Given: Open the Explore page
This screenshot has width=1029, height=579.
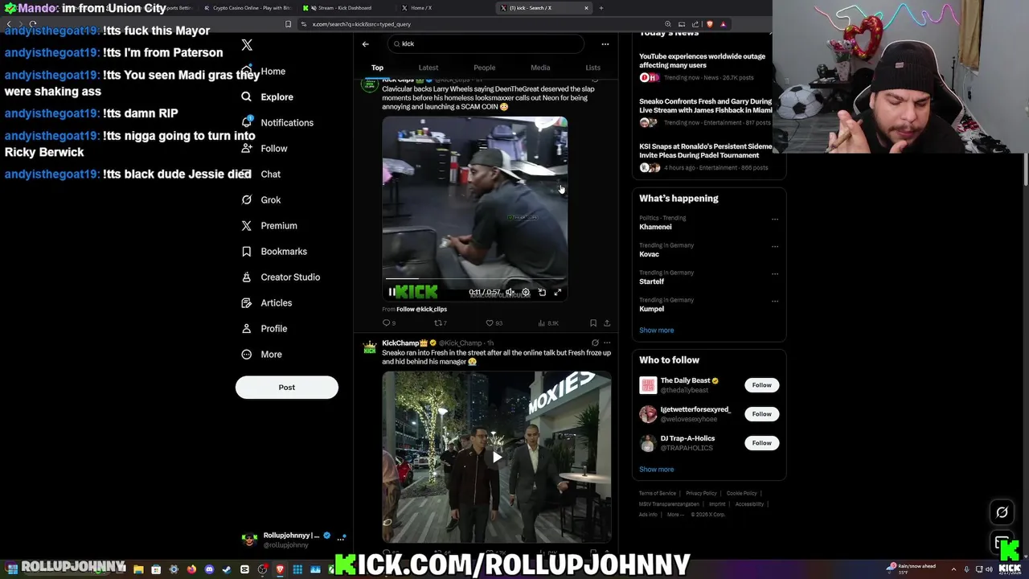Looking at the screenshot, I should click(x=267, y=96).
